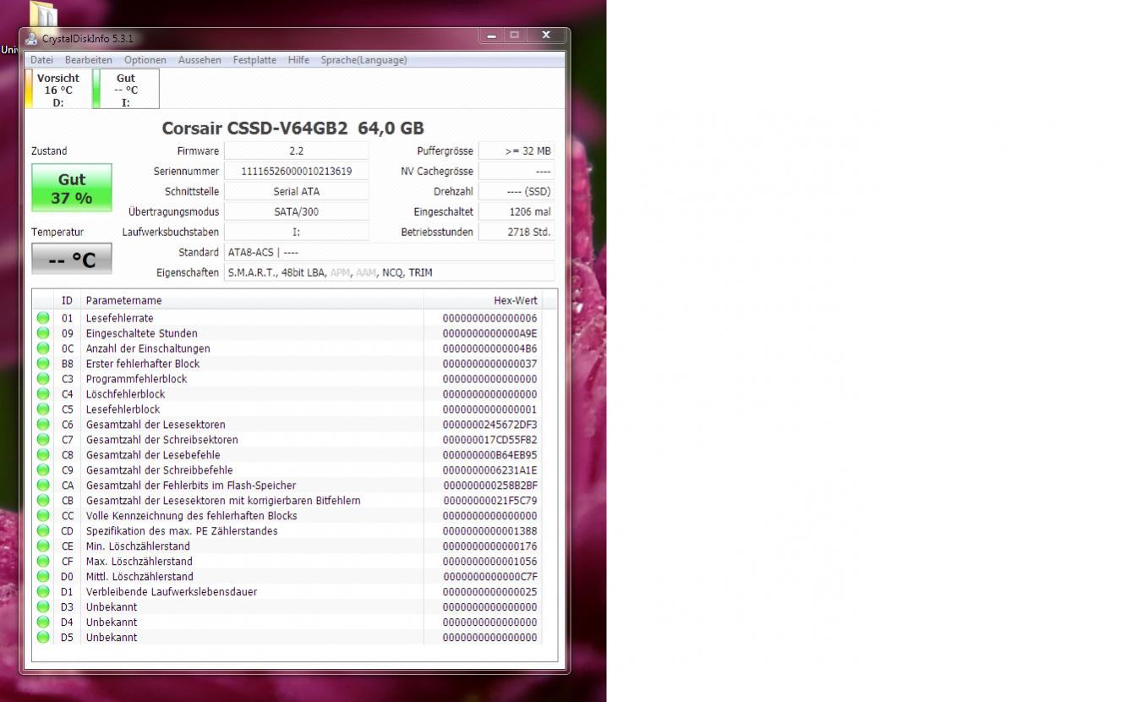Click status icon for Mittl. Löschzählerstand
This screenshot has height=702, width=1132.
click(x=43, y=577)
